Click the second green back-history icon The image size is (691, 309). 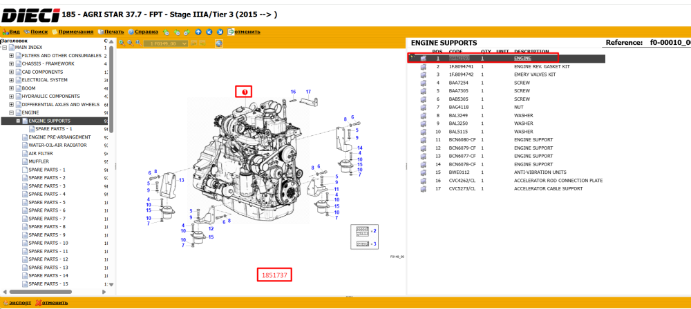coord(177,32)
